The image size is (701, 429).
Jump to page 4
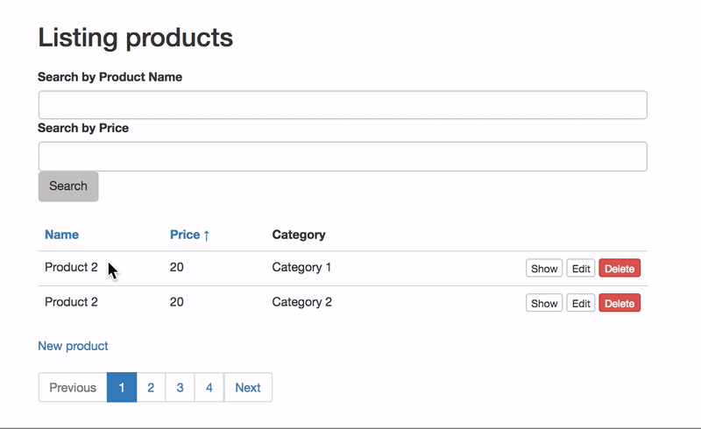click(x=209, y=388)
